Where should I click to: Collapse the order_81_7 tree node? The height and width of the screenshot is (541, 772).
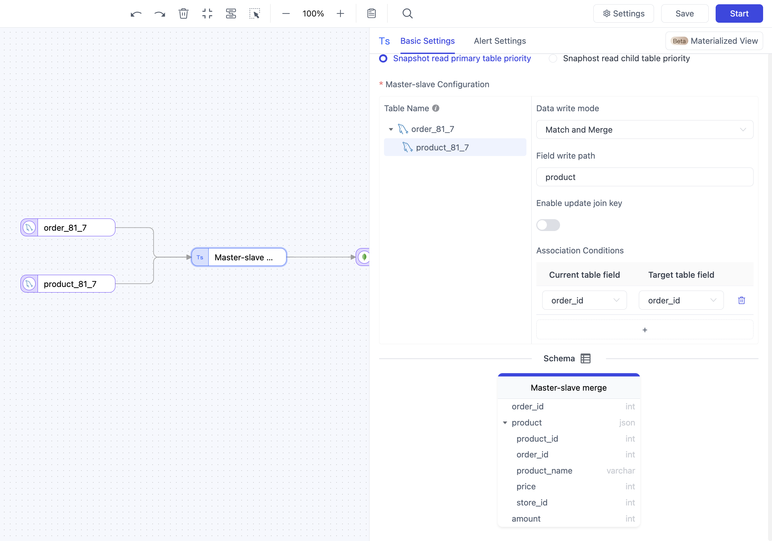[391, 129]
